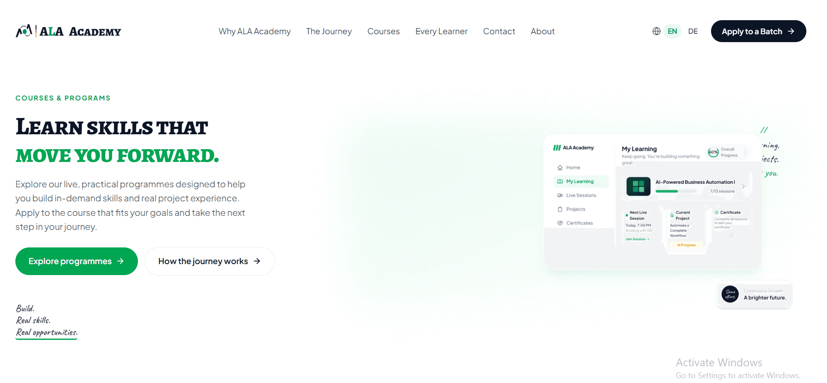Click the Certificates shield icon
This screenshot has height=383, width=827.
(x=560, y=223)
